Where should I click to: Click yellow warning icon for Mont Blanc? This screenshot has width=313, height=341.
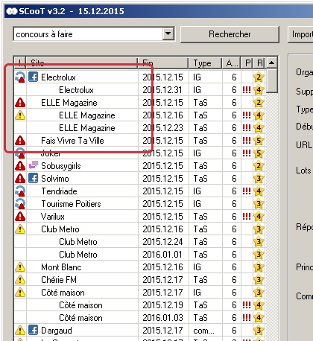[x=20, y=267]
